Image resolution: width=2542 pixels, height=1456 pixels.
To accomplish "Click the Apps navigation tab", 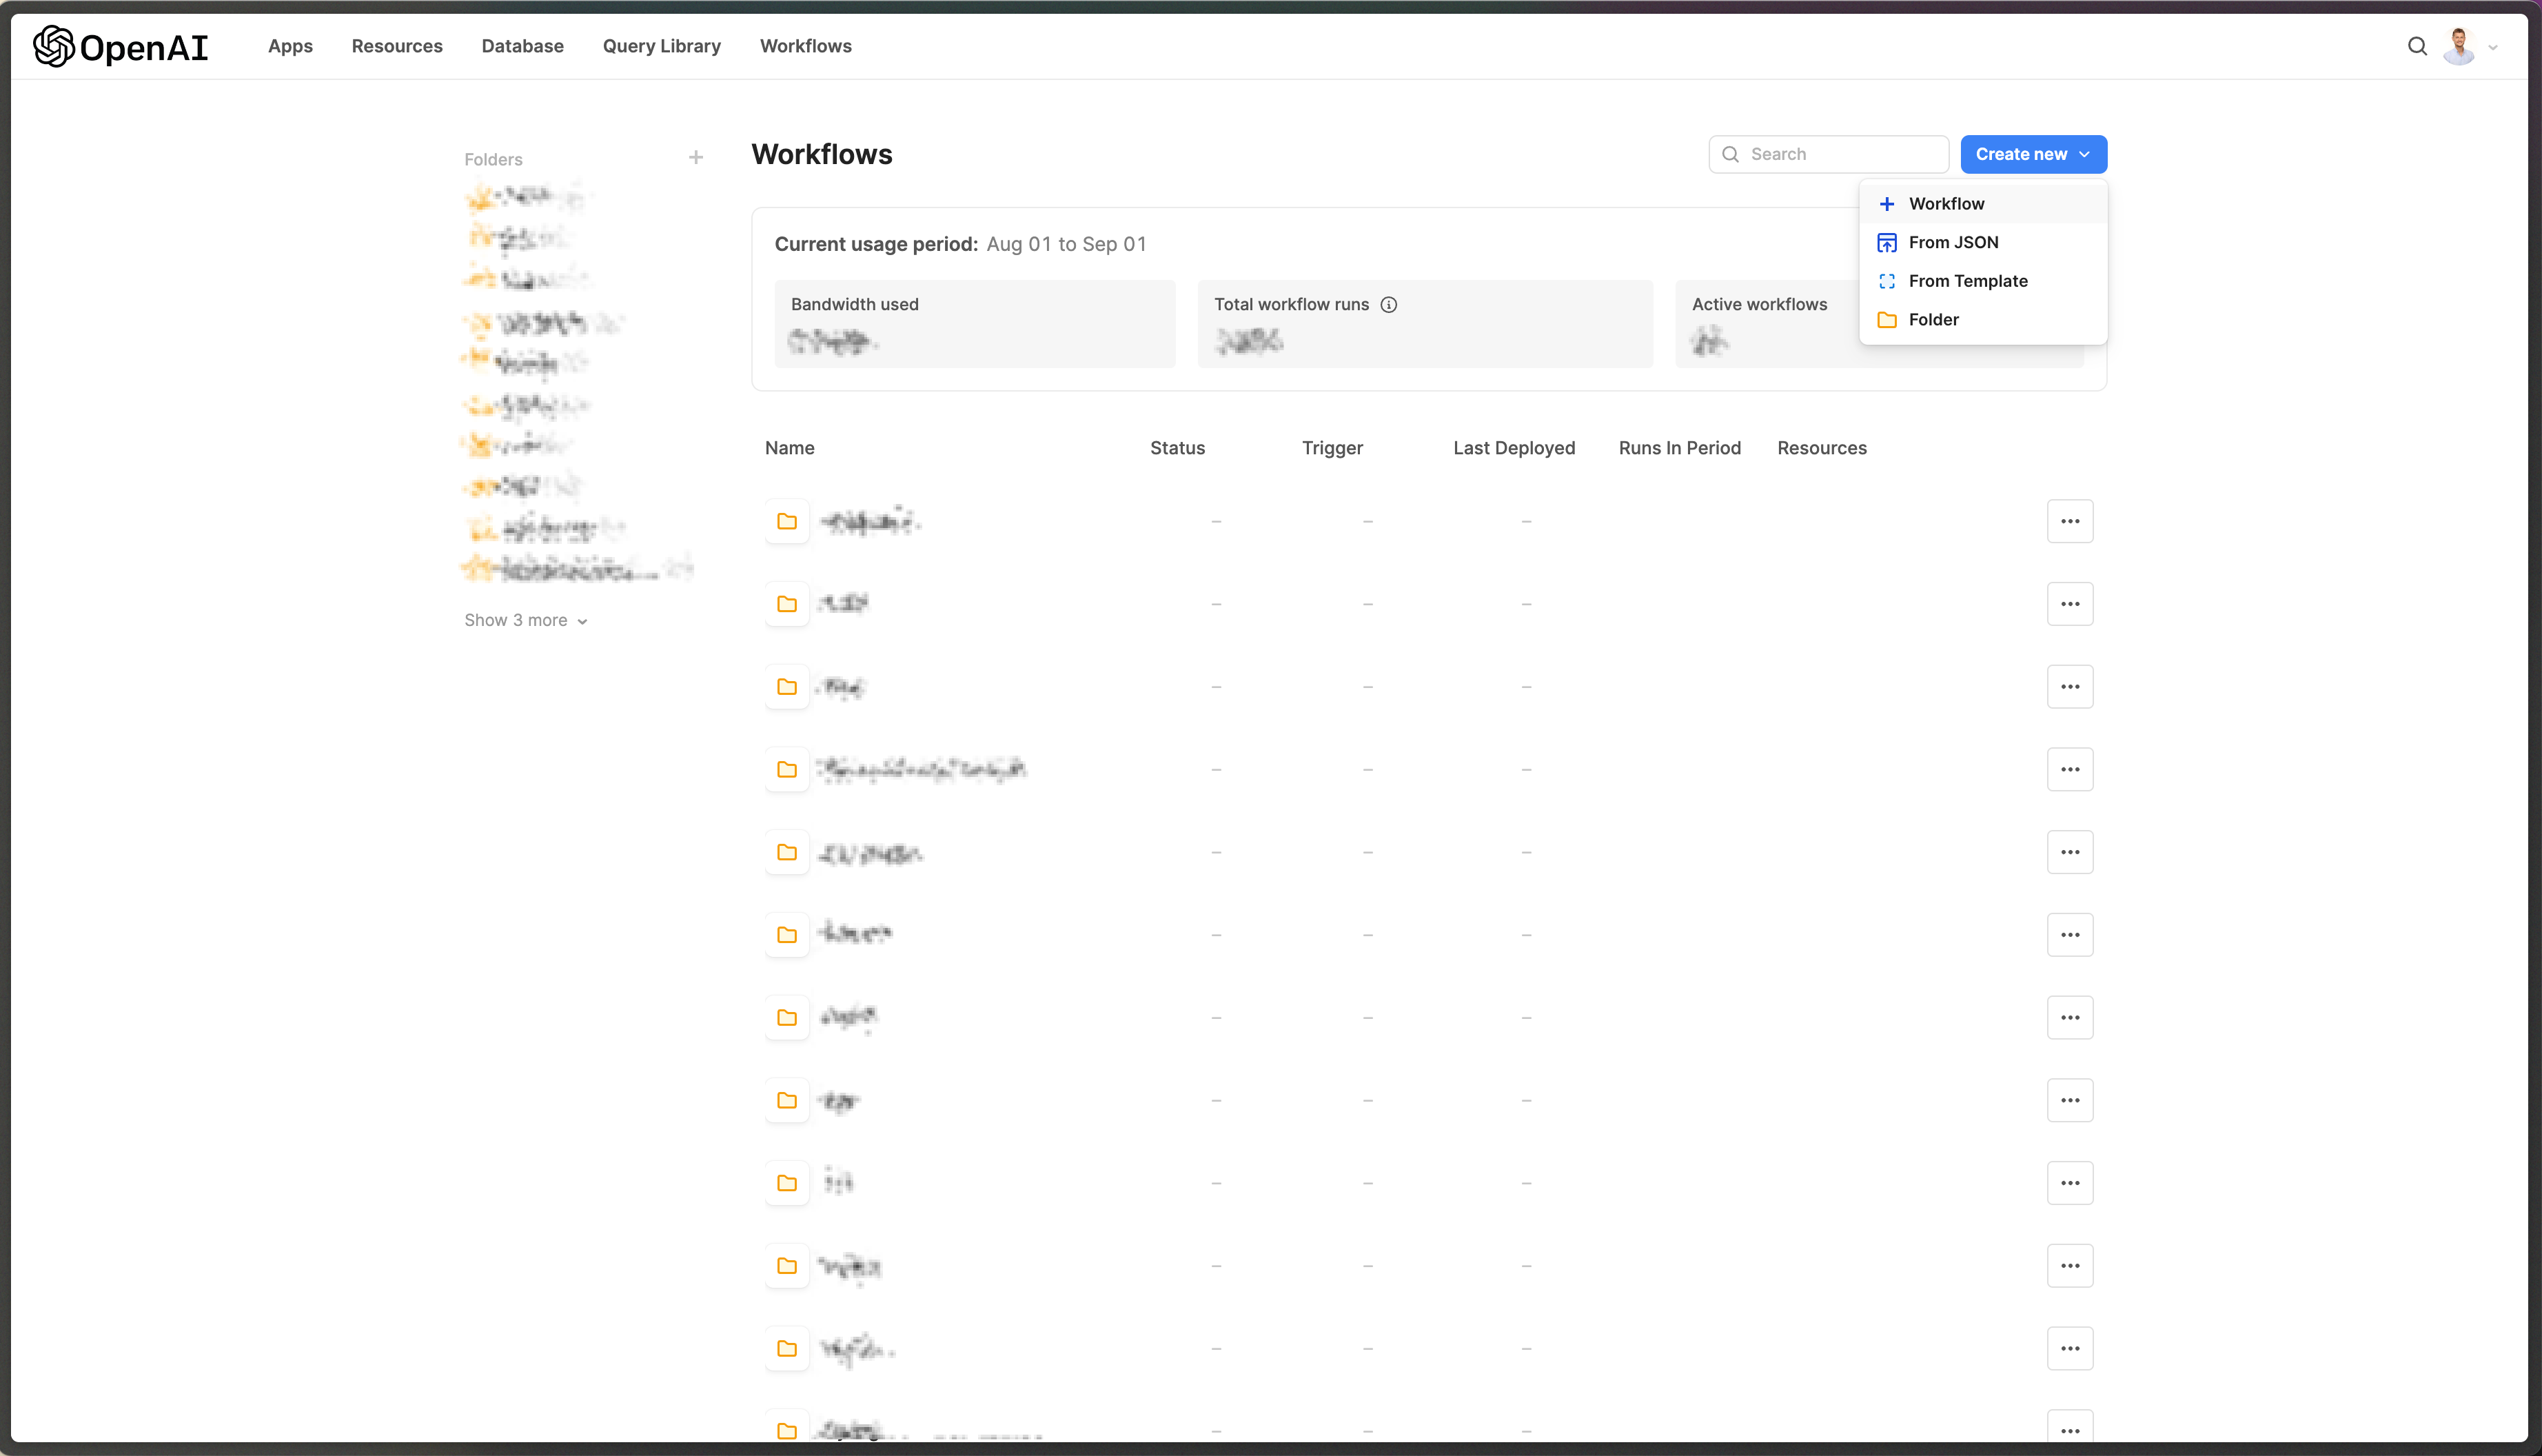I will [x=289, y=45].
